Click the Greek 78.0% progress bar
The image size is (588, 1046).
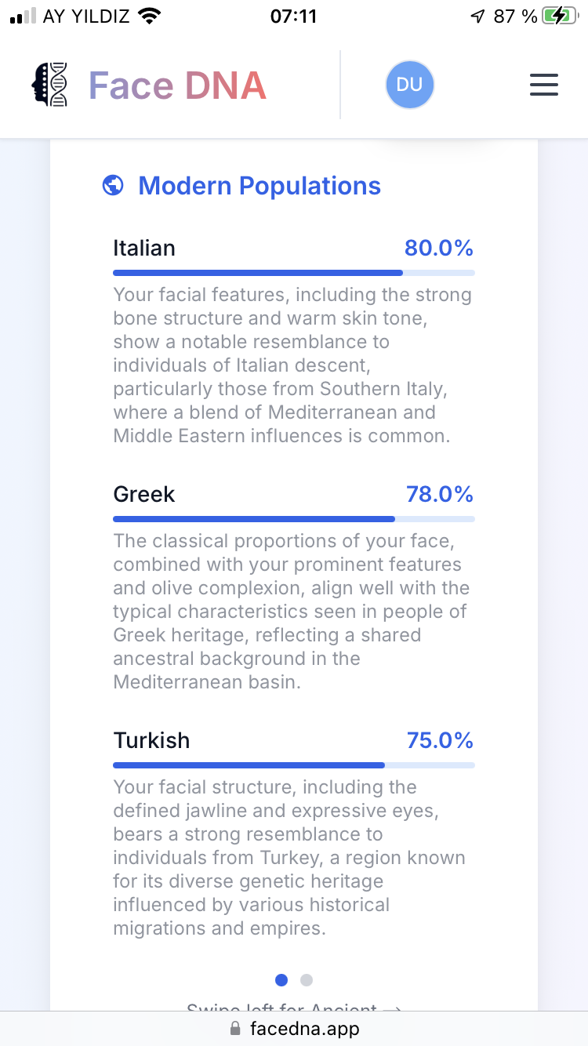click(294, 519)
